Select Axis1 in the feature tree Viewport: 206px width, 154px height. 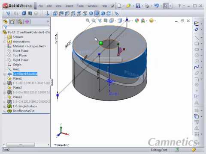click(x=16, y=69)
